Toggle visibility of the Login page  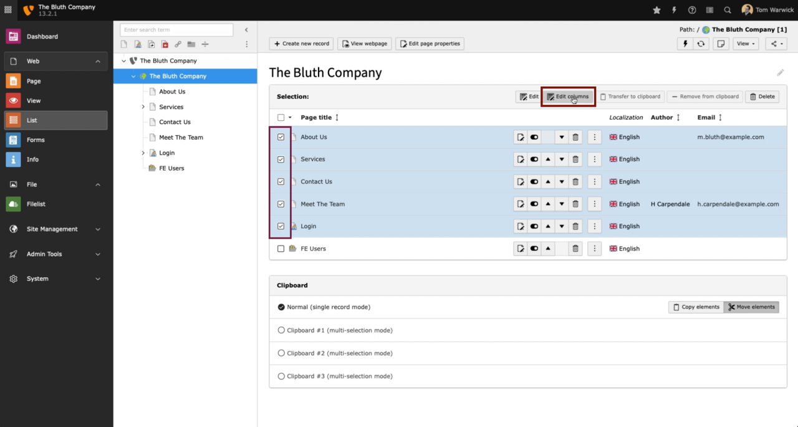point(534,226)
